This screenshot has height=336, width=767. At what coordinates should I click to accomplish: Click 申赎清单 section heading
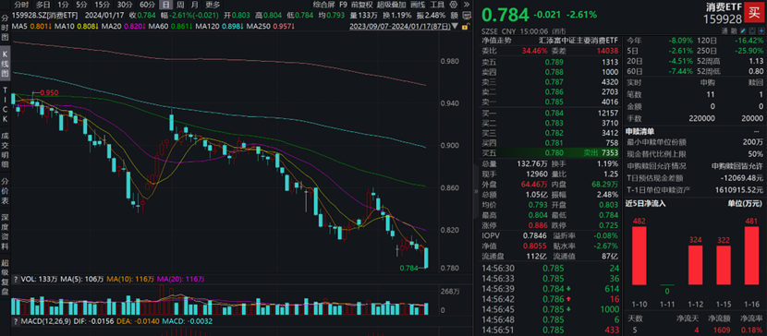point(639,131)
